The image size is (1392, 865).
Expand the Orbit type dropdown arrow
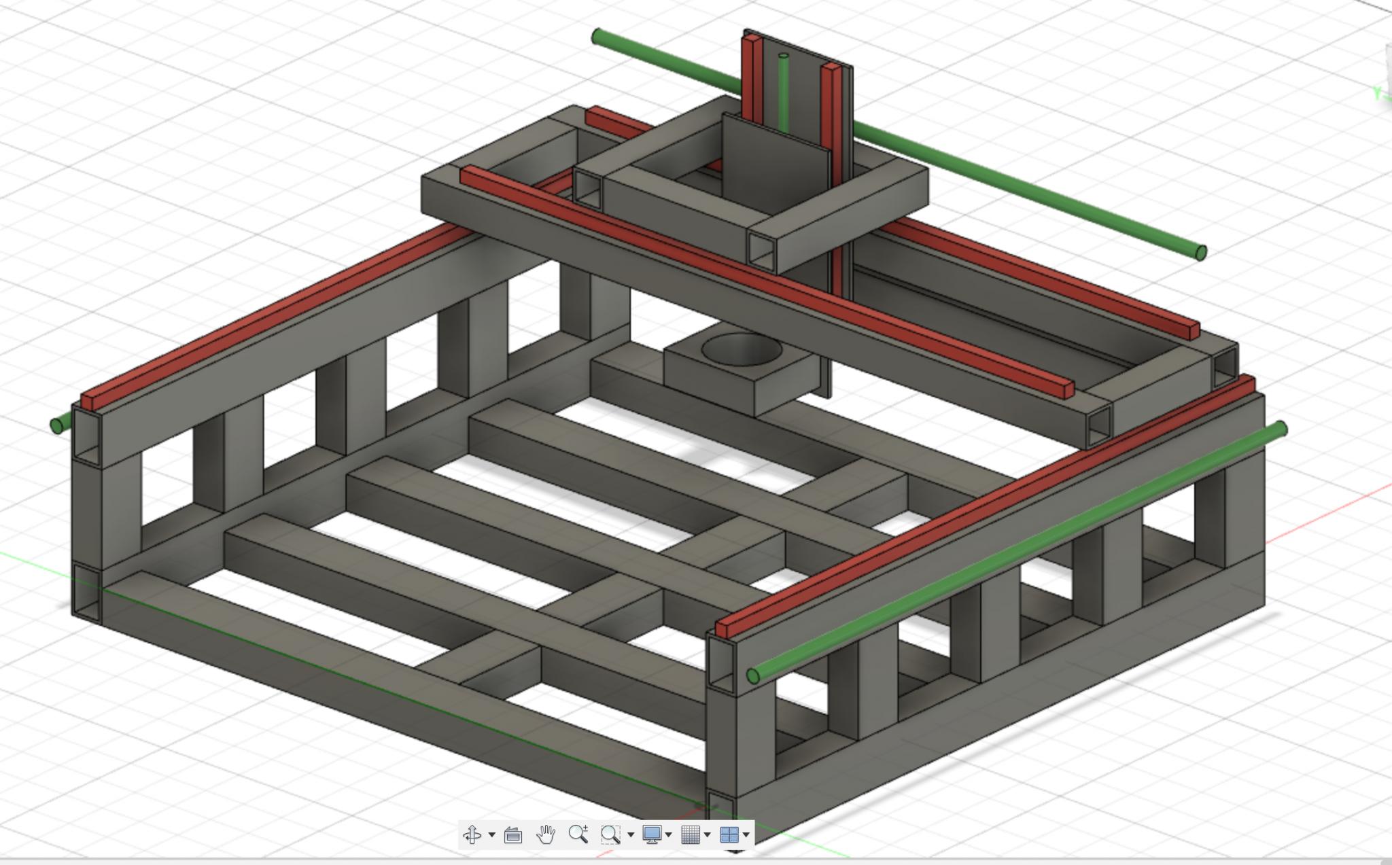(x=492, y=835)
